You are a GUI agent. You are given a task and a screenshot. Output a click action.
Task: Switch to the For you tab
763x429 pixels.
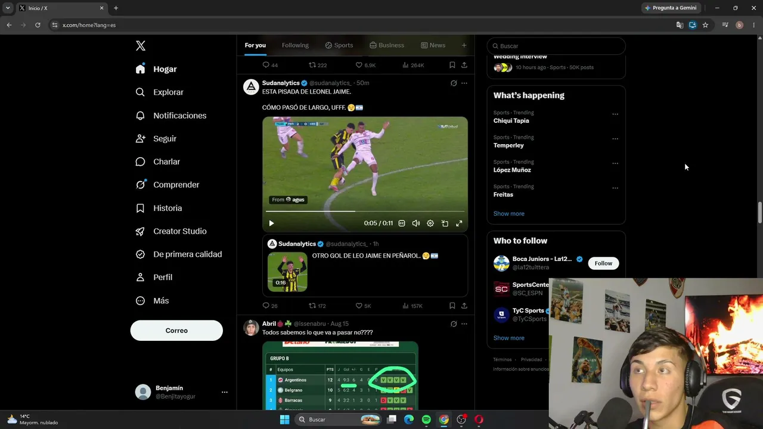(x=255, y=45)
